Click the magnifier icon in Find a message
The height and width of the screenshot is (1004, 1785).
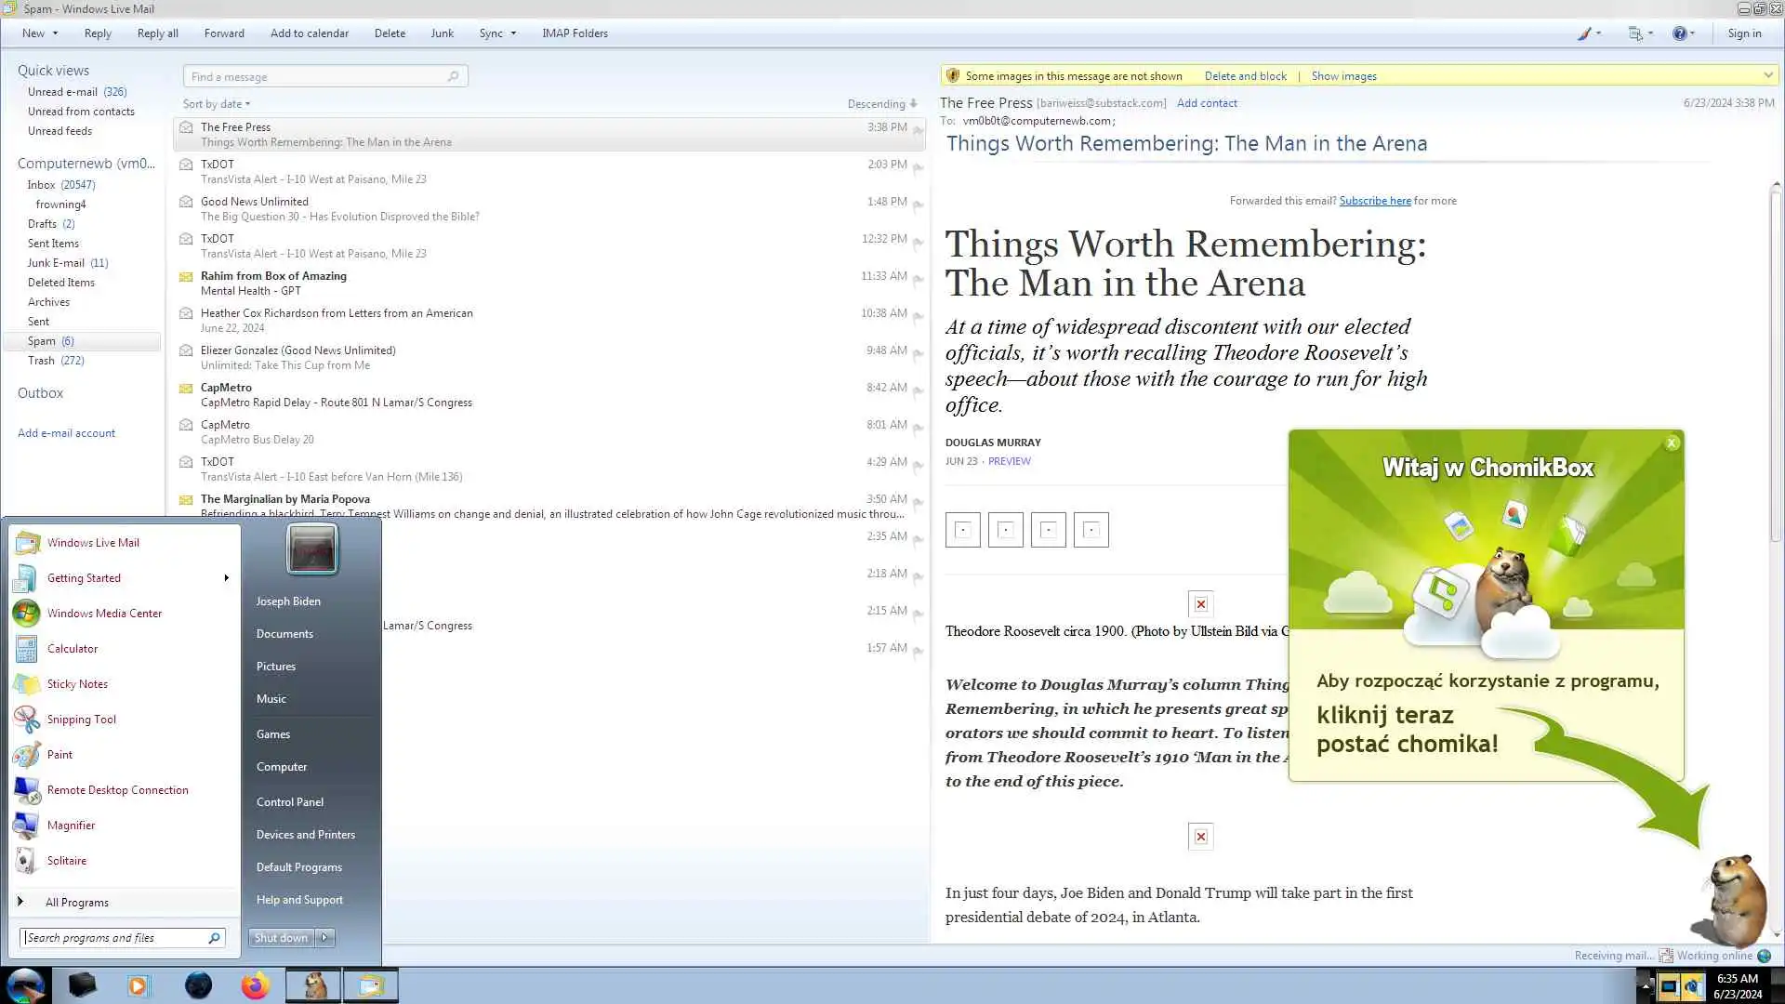click(453, 76)
